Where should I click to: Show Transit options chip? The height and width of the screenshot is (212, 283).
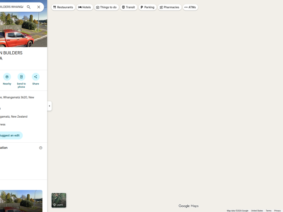tap(129, 7)
